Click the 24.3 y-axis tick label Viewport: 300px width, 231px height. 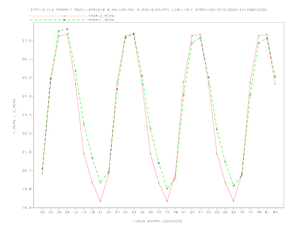point(27,96)
